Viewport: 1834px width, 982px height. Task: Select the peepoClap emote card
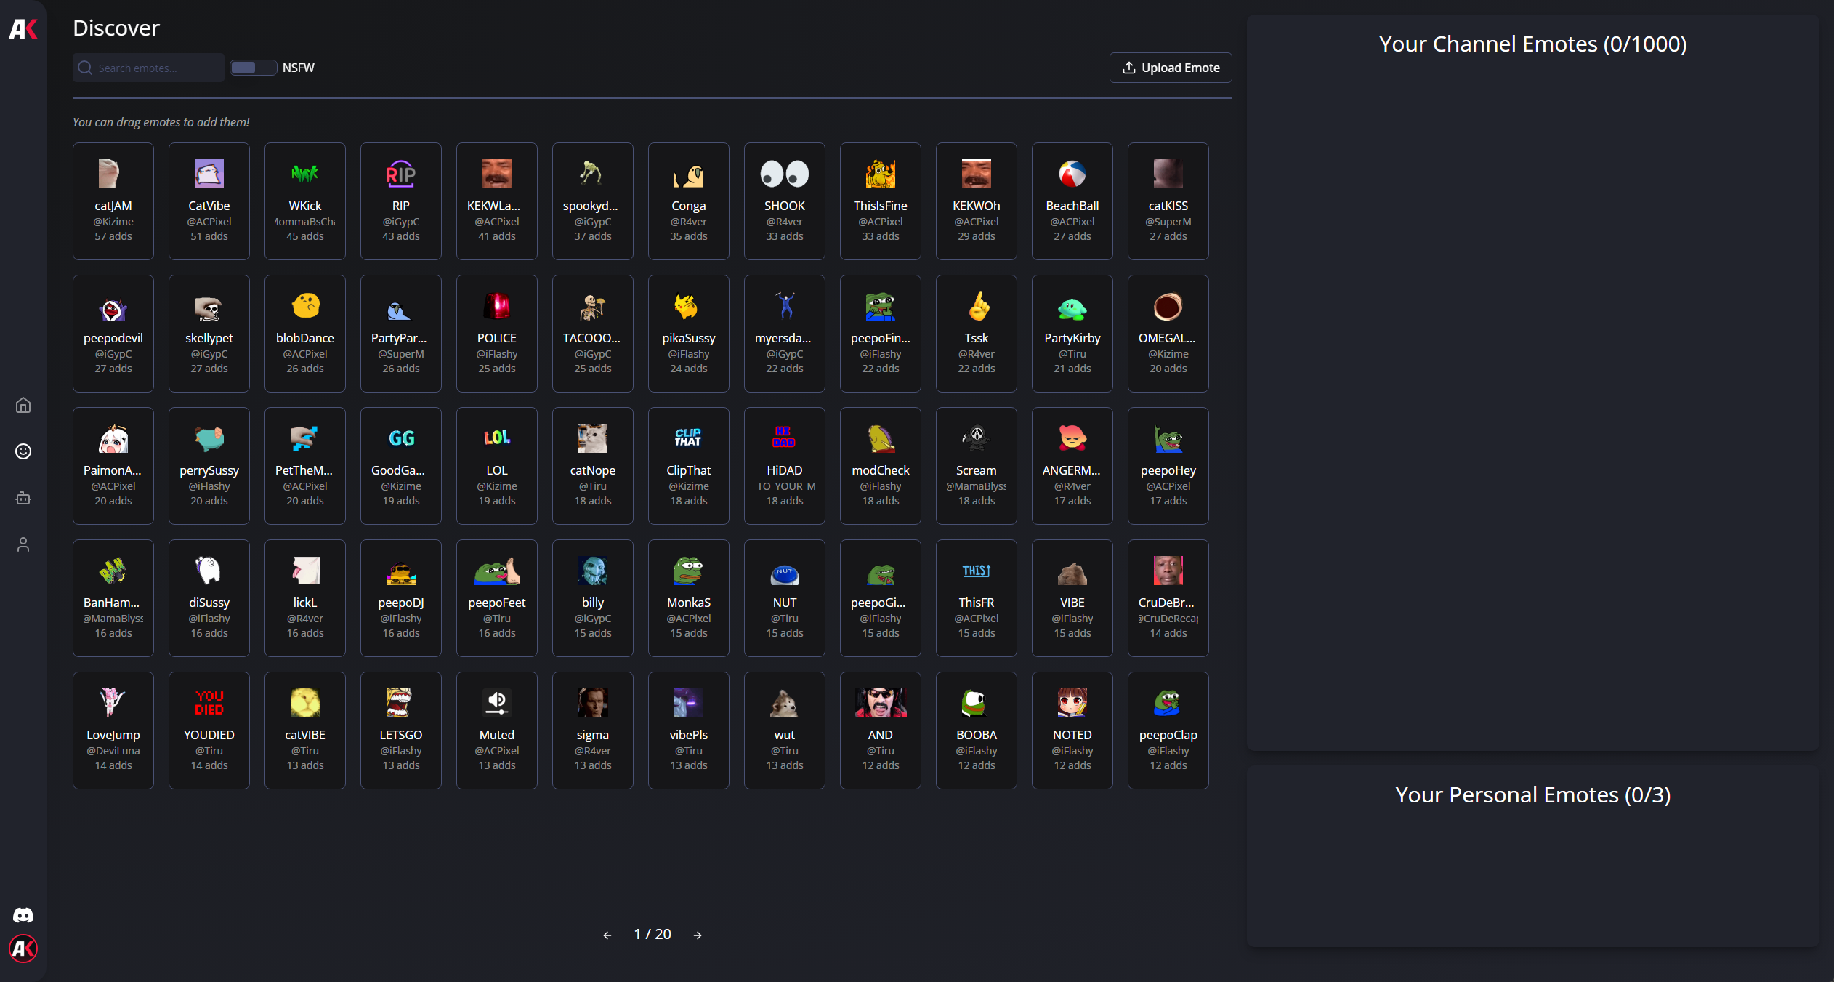1168,731
